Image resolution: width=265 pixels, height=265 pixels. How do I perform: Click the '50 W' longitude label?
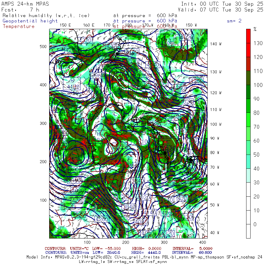click(215, 205)
